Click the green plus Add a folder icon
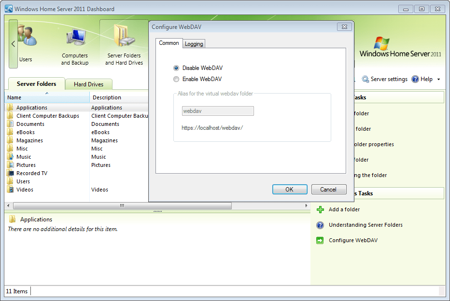Viewport: 450px width, 301px height. click(x=319, y=209)
